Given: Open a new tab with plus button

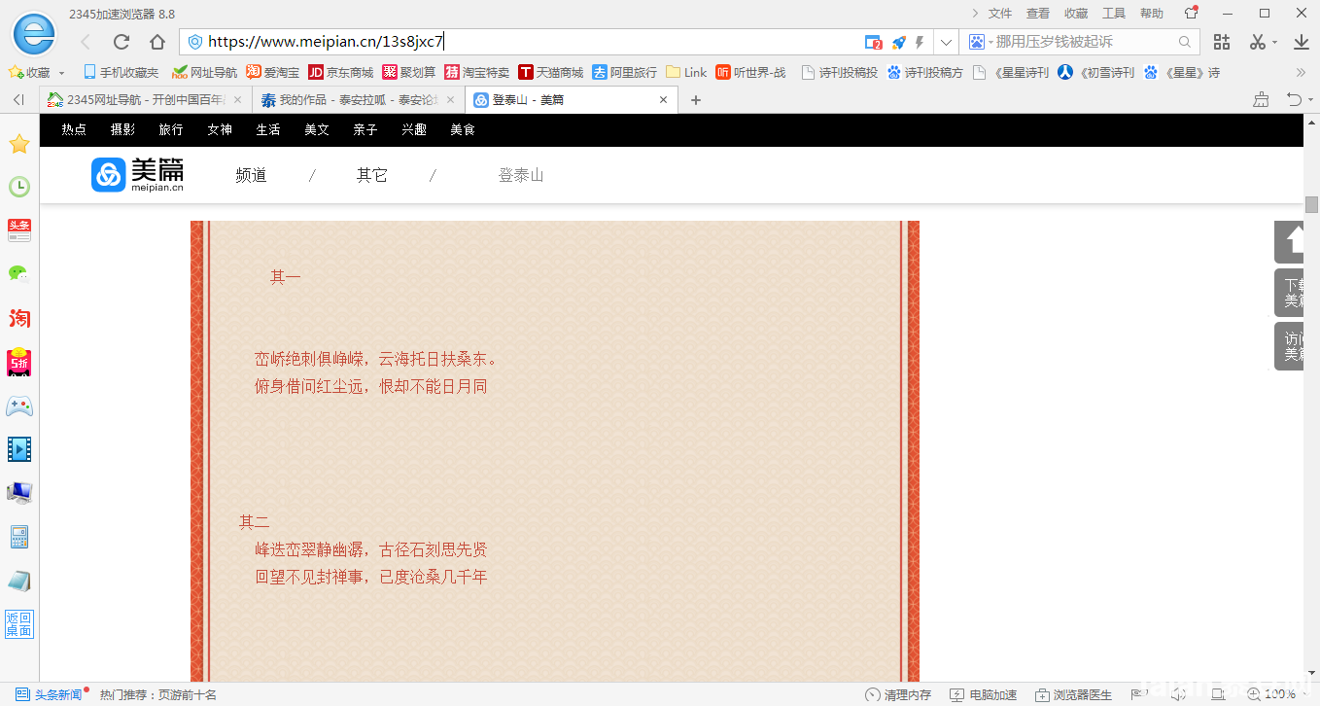Looking at the screenshot, I should pyautogui.click(x=696, y=100).
